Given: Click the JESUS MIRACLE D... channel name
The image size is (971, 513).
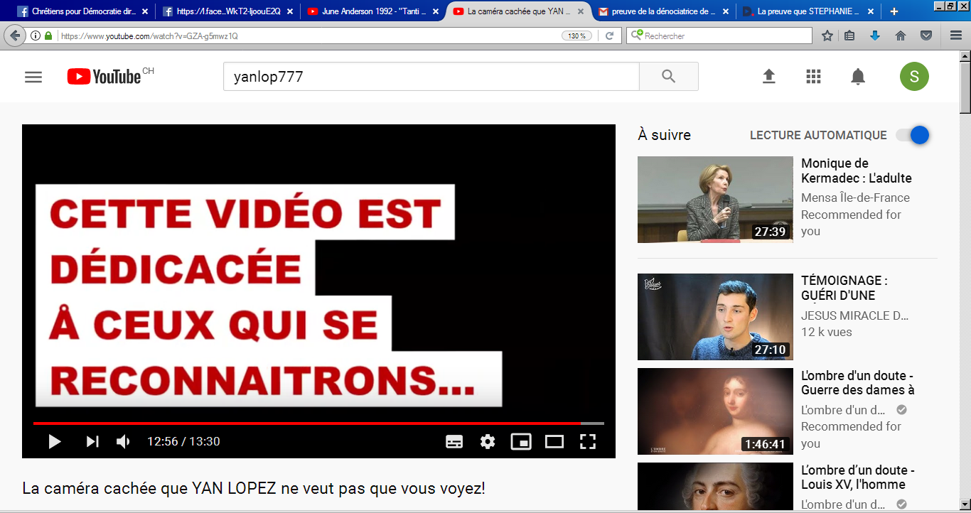Looking at the screenshot, I should click(854, 315).
